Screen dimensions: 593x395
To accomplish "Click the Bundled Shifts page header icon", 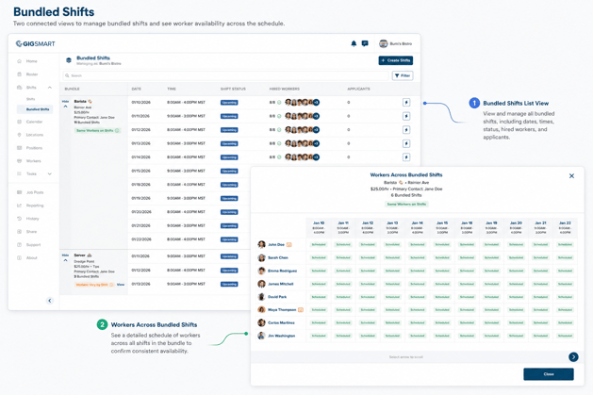I will click(x=69, y=60).
